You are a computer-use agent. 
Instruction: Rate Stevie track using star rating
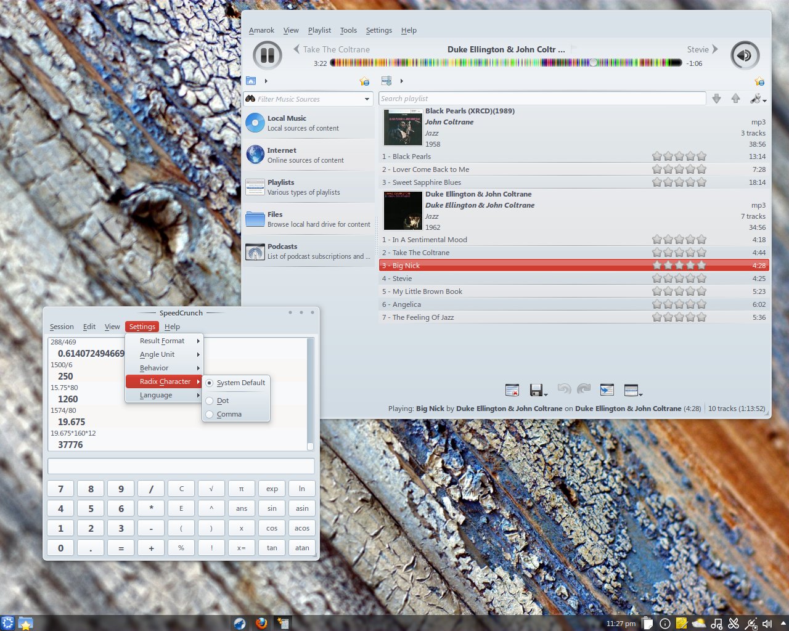[x=679, y=279]
